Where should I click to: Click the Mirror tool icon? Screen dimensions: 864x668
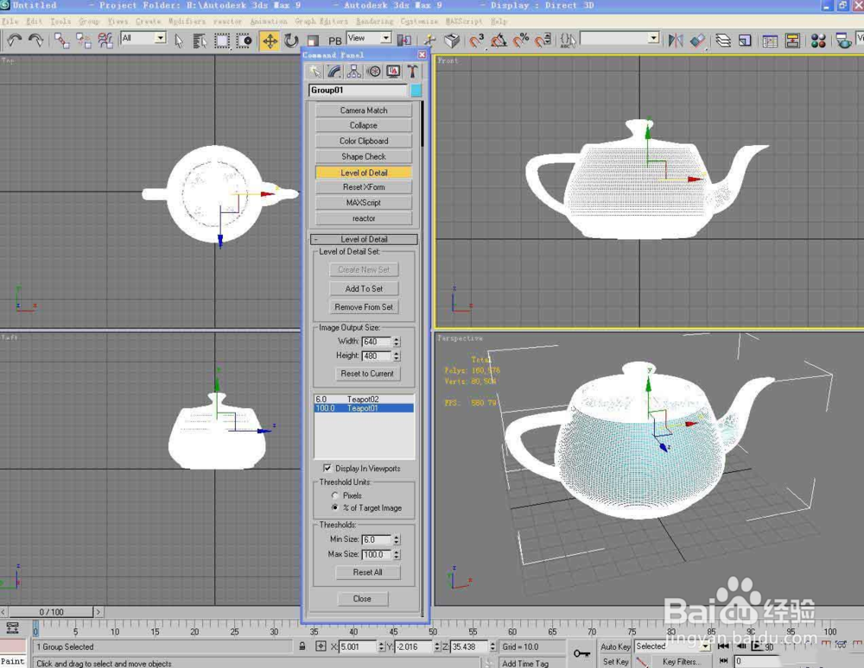[676, 41]
